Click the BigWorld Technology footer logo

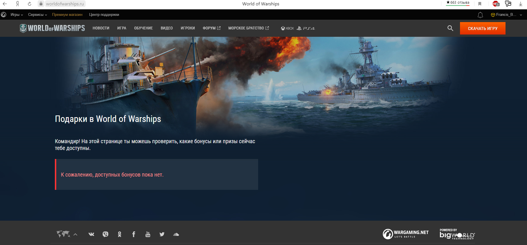[x=457, y=234]
